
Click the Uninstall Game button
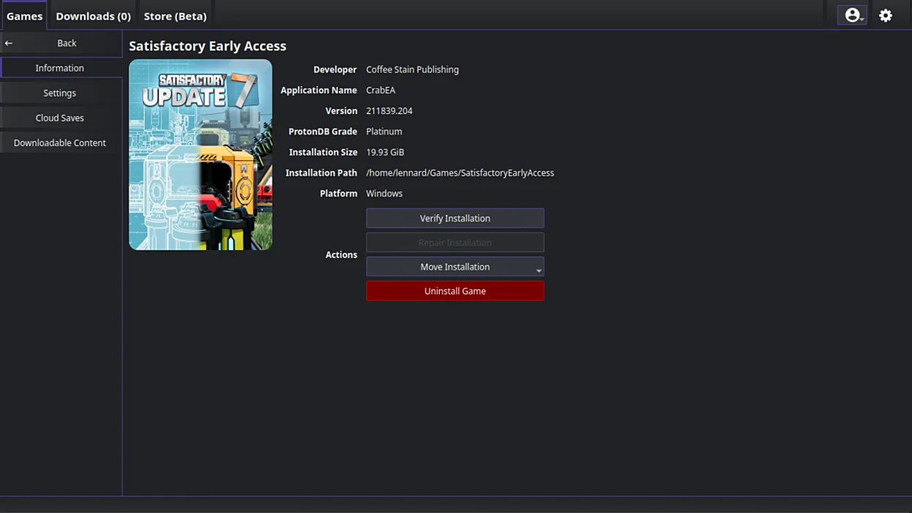[455, 291]
